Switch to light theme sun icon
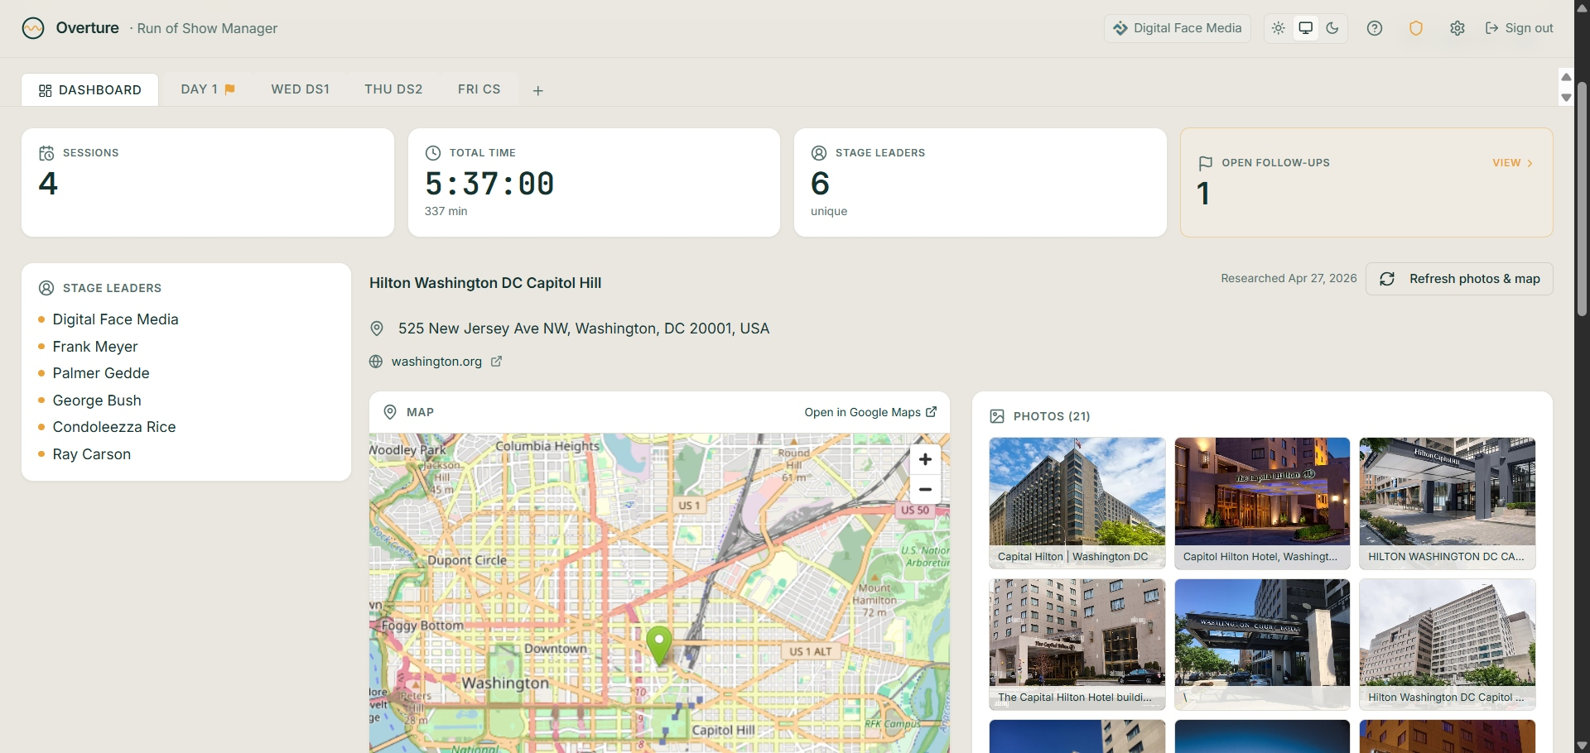Screen dimensions: 1590x753 tap(1279, 28)
